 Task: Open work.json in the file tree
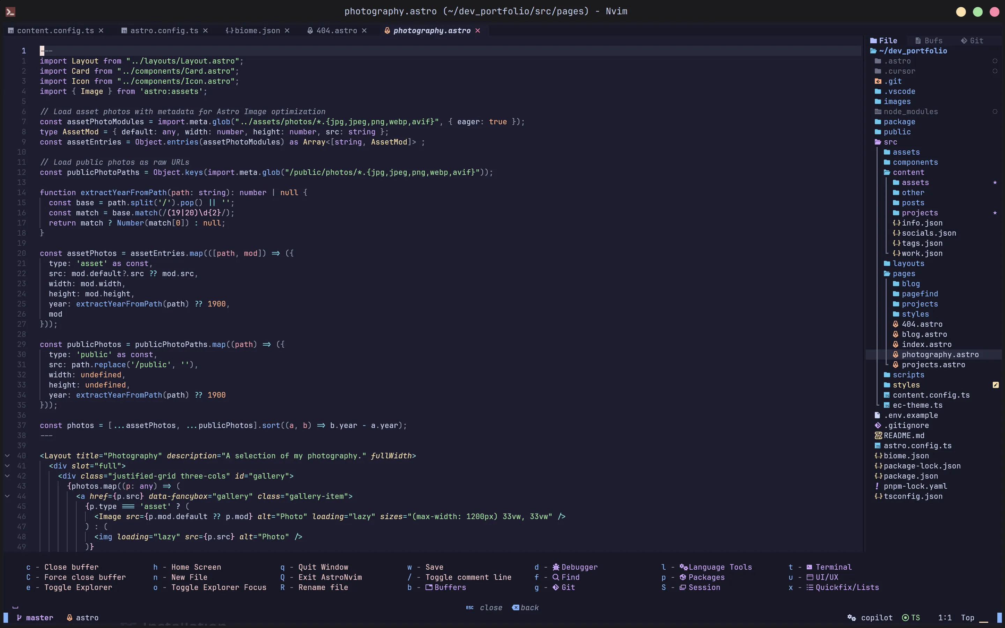pos(918,253)
